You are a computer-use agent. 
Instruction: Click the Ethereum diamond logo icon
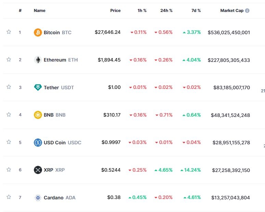[x=38, y=60]
